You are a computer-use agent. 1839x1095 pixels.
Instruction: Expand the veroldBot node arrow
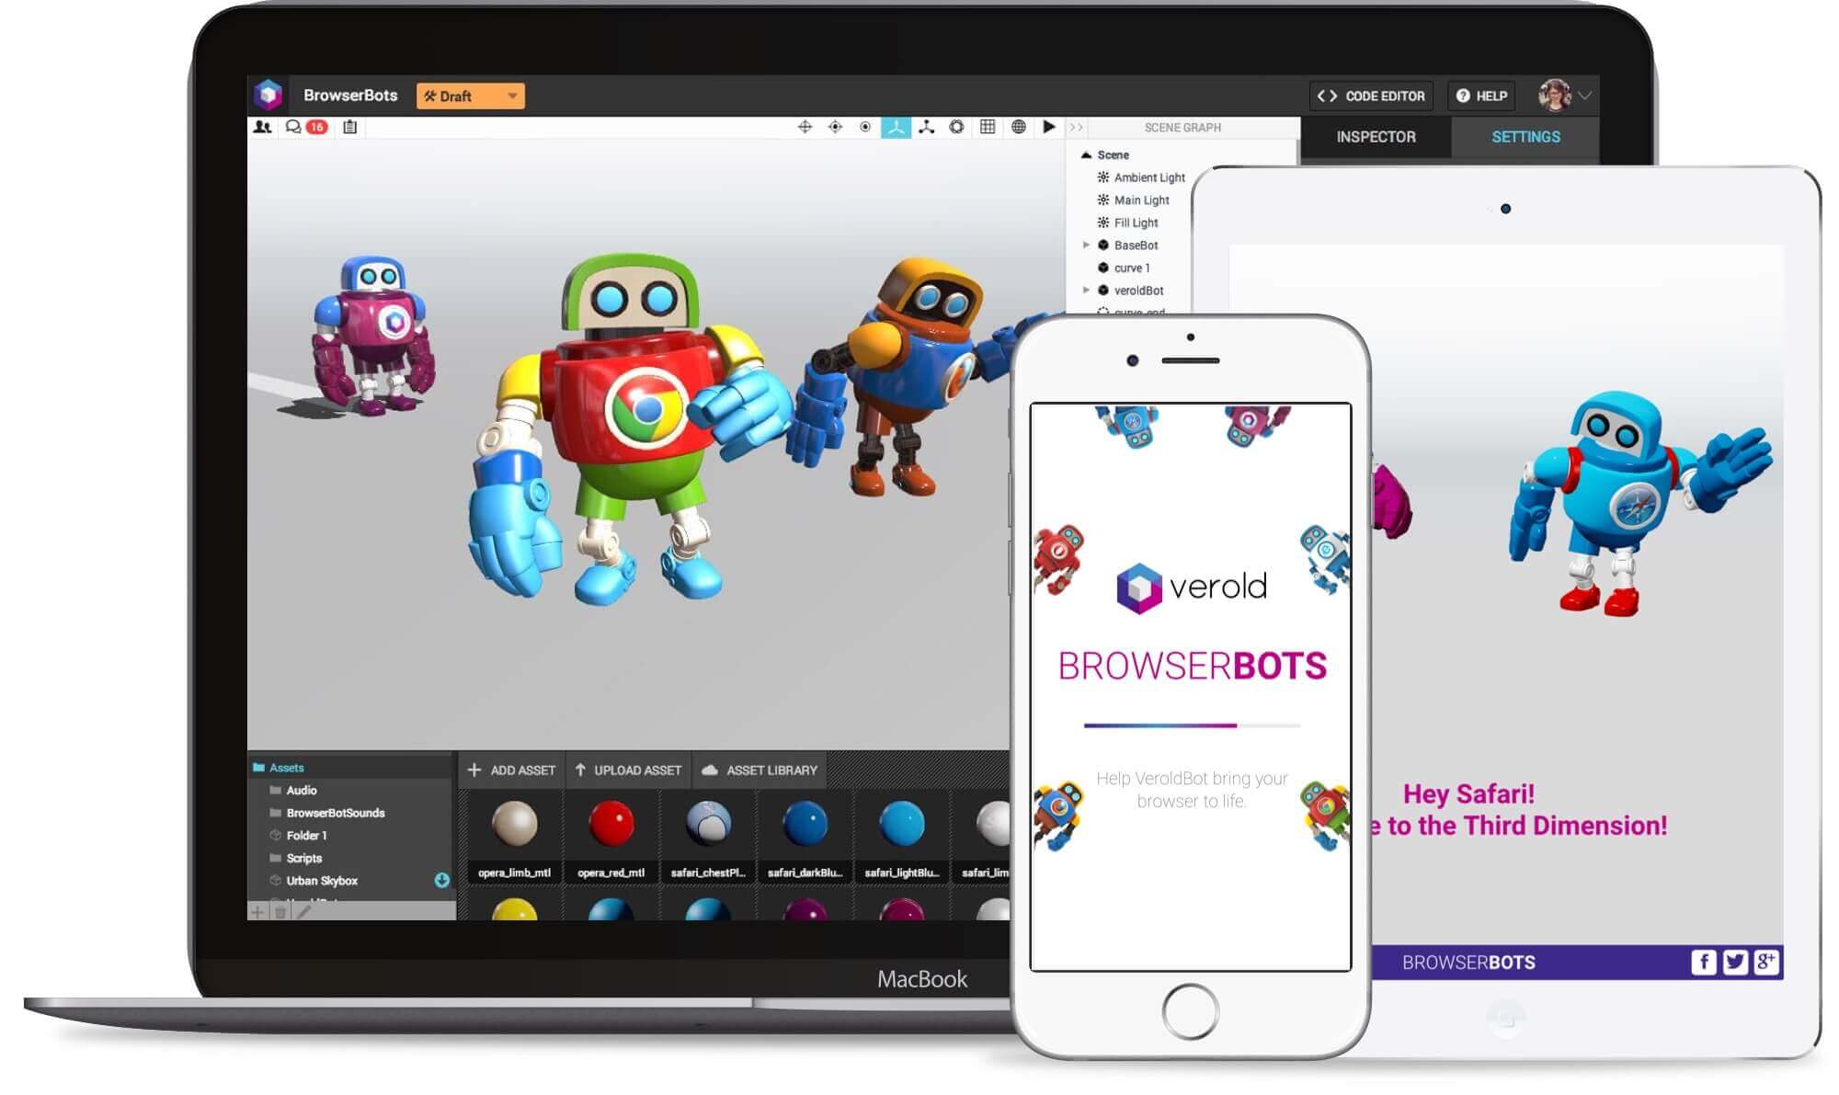click(x=1086, y=291)
